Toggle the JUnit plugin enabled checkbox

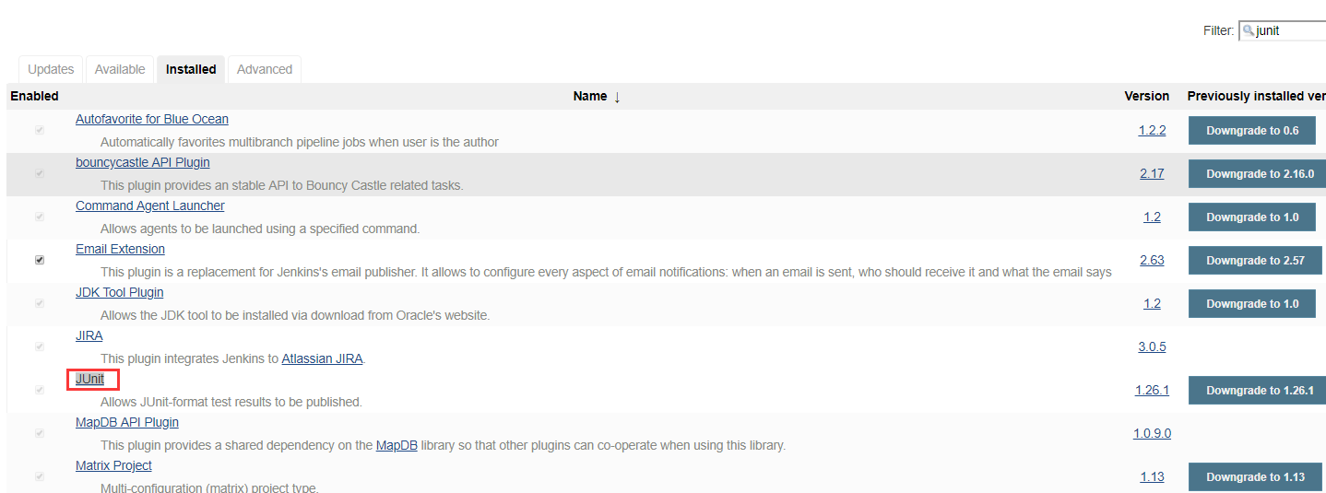point(39,390)
